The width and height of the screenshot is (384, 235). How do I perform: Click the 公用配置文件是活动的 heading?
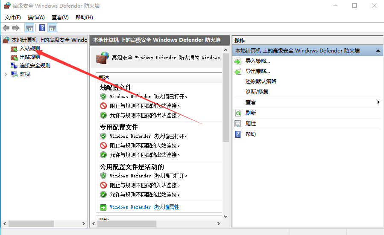132,167
